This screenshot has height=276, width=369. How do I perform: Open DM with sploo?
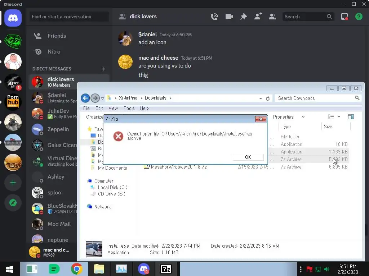click(54, 193)
